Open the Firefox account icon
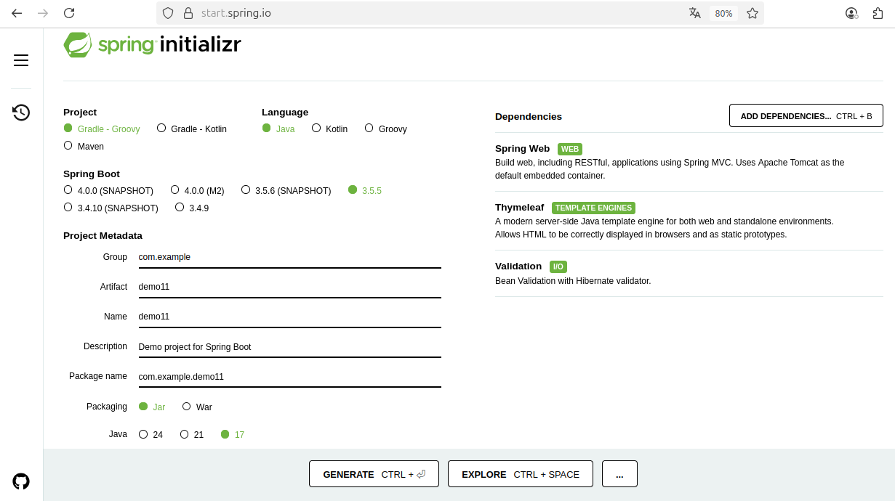Image resolution: width=895 pixels, height=501 pixels. coord(851,13)
